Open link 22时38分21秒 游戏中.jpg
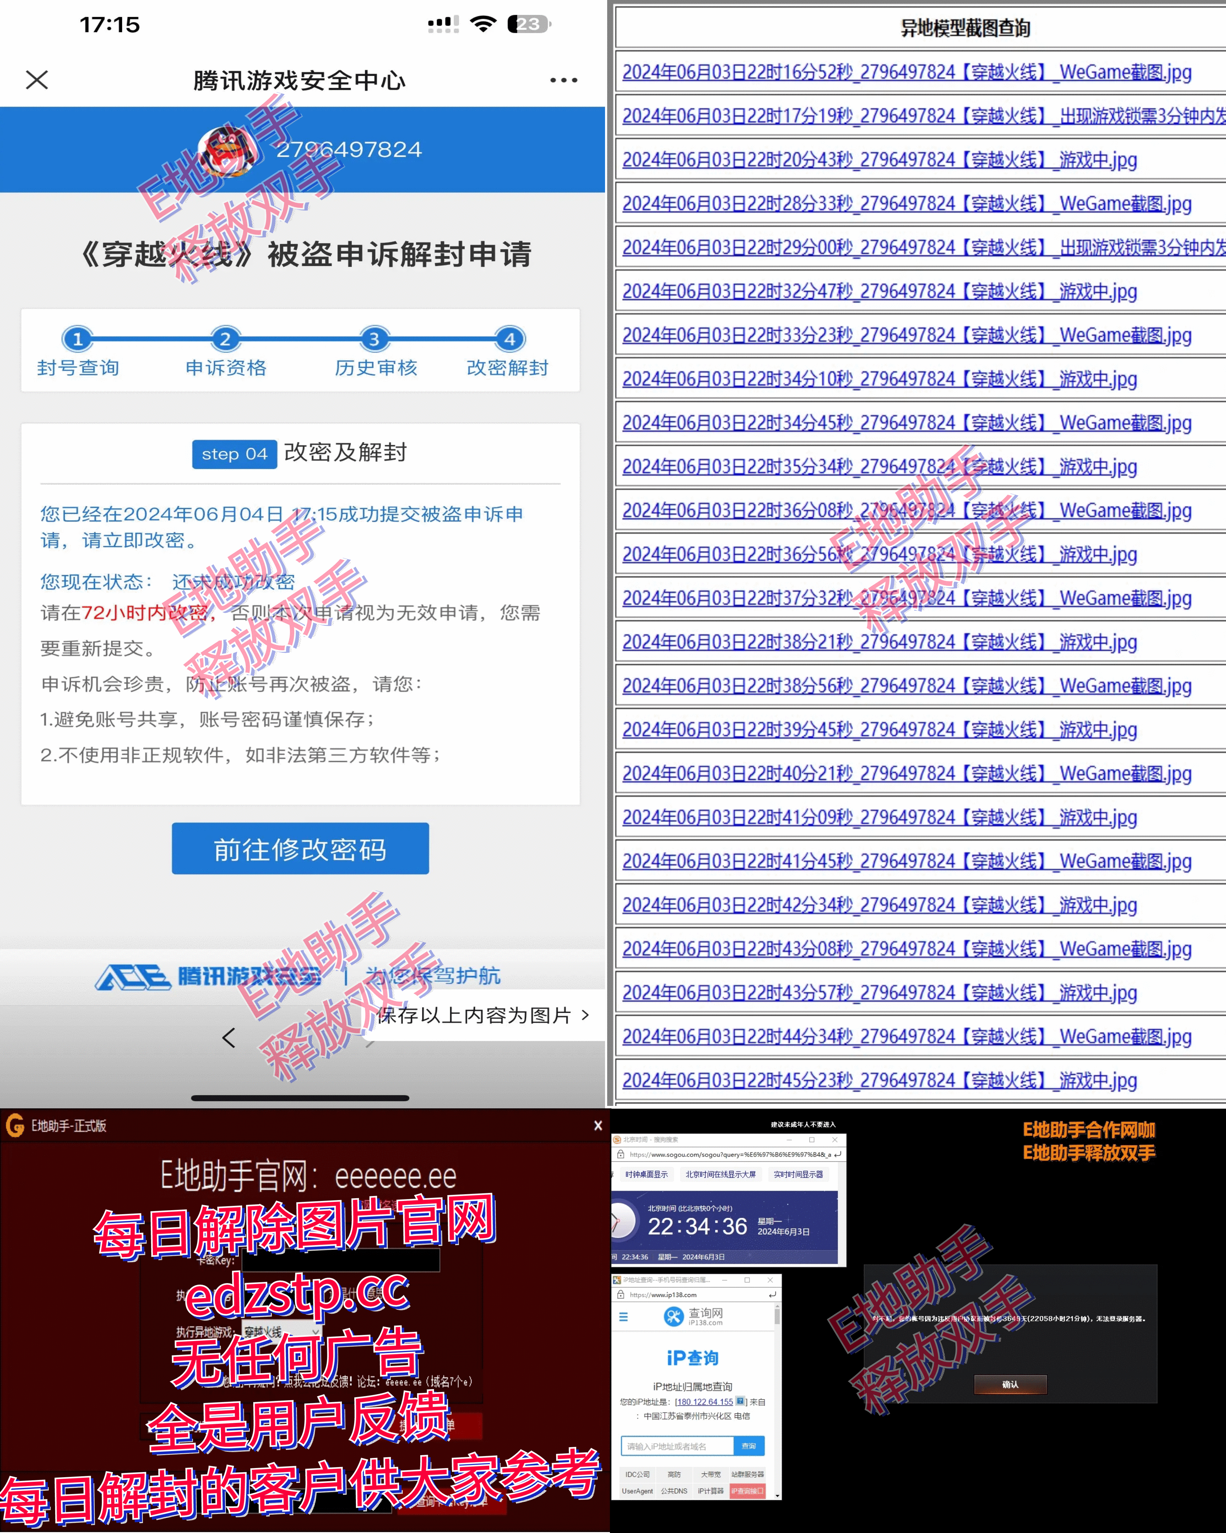 880,642
